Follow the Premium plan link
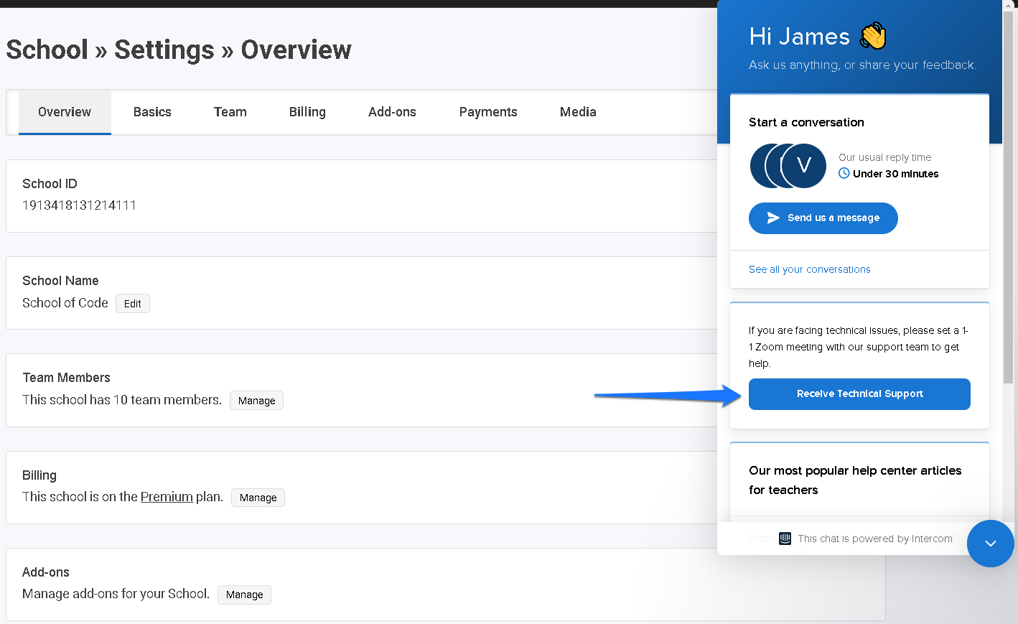Viewport: 1018px width, 624px height. point(167,497)
